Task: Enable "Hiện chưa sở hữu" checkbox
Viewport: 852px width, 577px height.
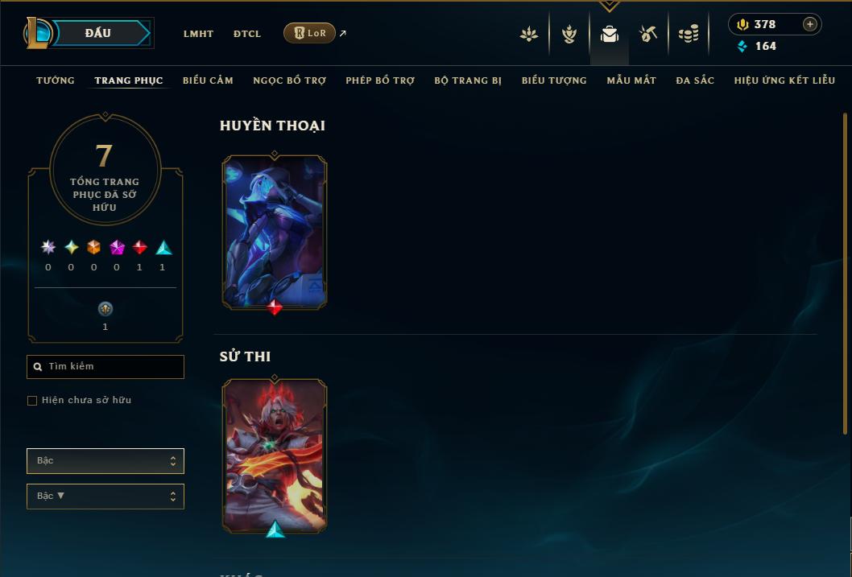Action: 32,401
